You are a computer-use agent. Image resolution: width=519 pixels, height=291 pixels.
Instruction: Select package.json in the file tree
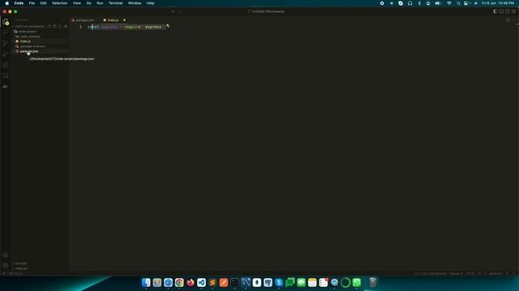[41, 51]
